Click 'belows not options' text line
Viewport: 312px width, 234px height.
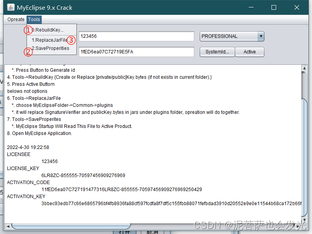[27, 91]
